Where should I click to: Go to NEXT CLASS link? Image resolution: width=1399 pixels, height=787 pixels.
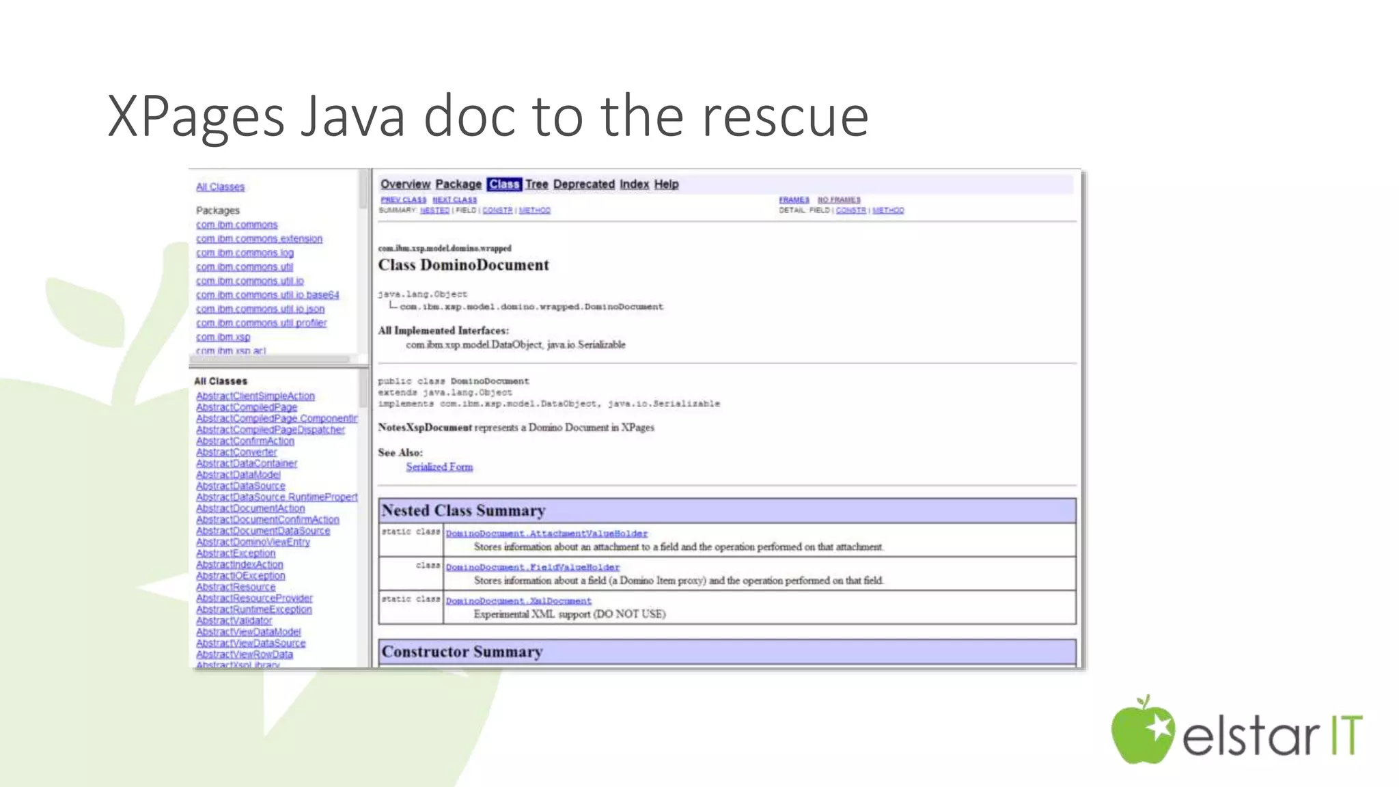[454, 200]
